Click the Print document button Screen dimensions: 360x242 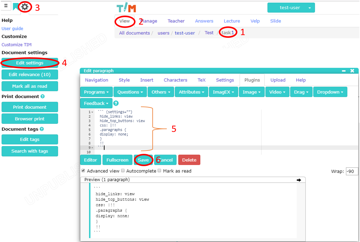[x=30, y=107]
